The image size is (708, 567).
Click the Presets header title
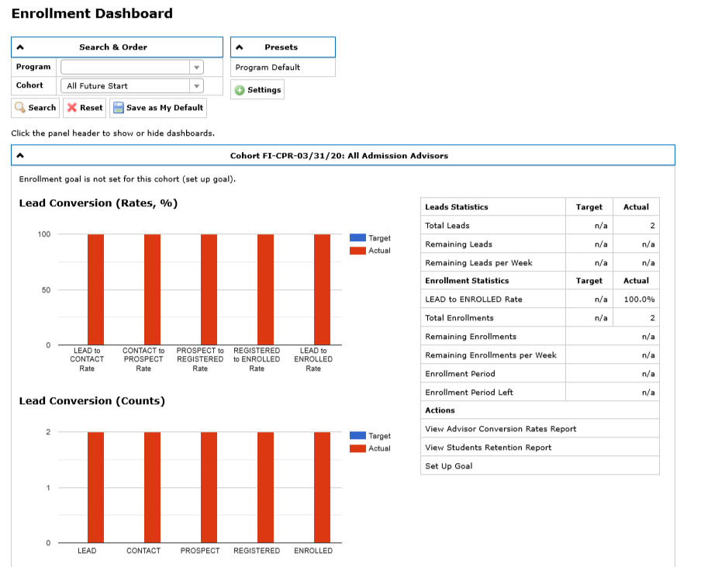tap(281, 47)
